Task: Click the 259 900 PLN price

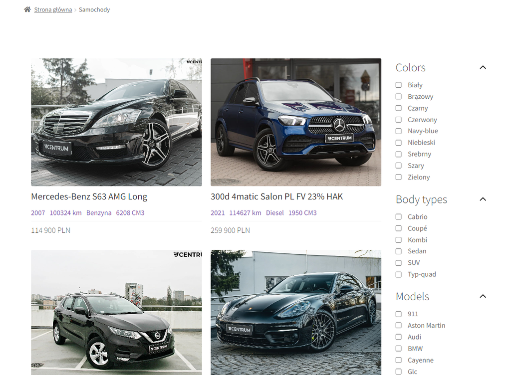Action: click(231, 230)
